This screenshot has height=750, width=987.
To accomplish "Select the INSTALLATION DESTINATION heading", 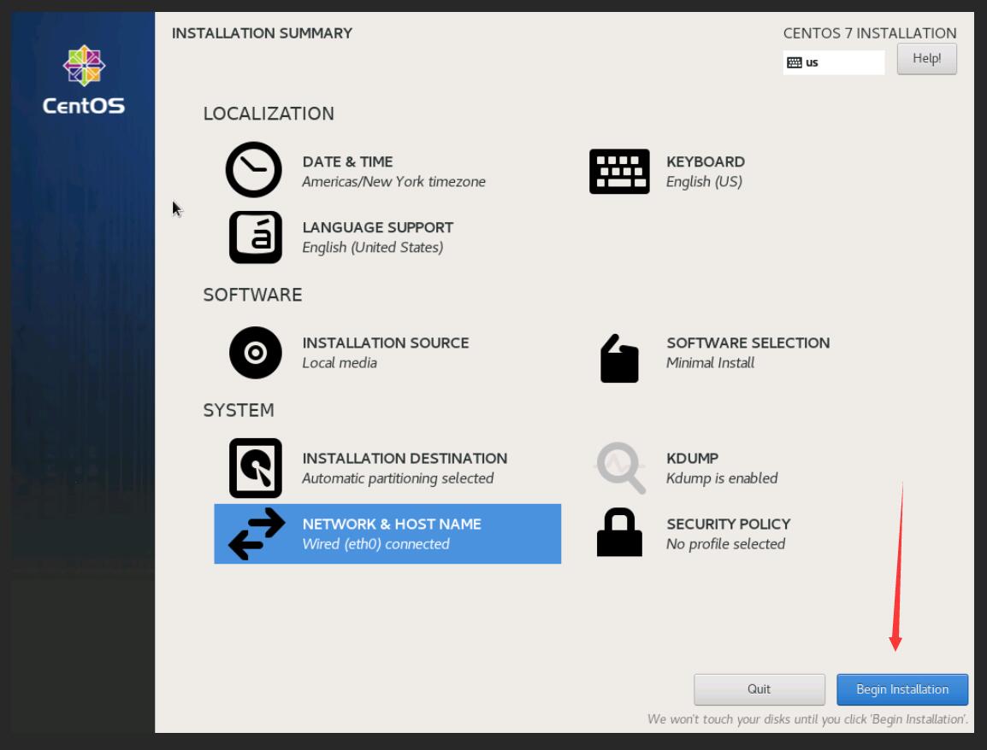I will click(x=405, y=459).
